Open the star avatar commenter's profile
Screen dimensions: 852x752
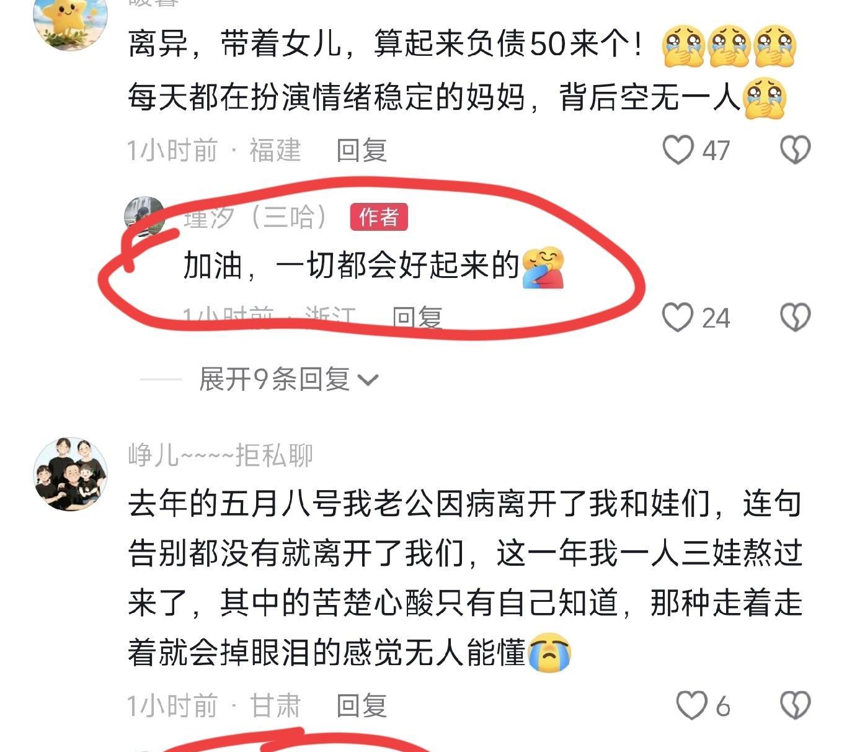tap(70, 19)
